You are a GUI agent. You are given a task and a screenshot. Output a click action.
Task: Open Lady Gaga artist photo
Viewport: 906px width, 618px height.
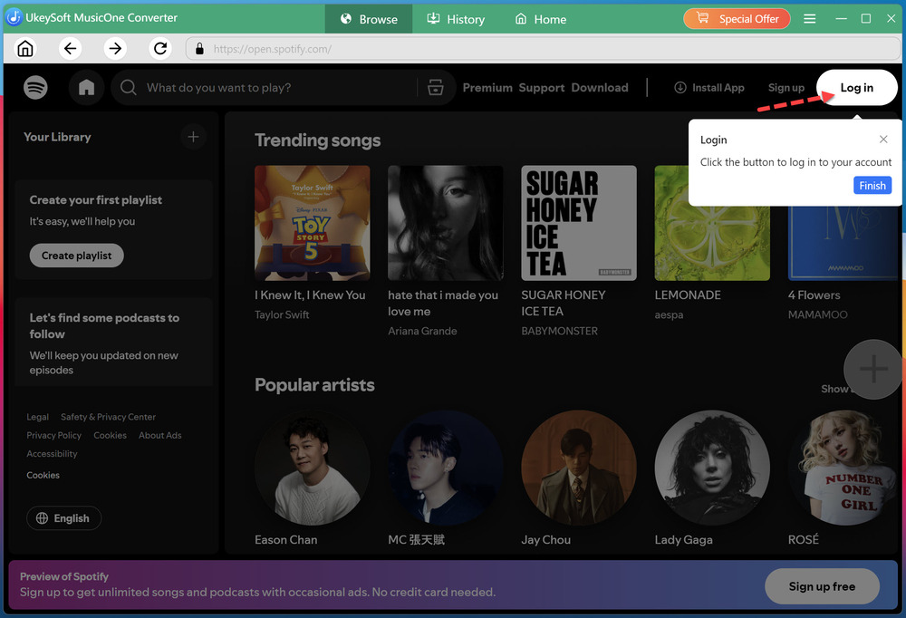pyautogui.click(x=712, y=468)
